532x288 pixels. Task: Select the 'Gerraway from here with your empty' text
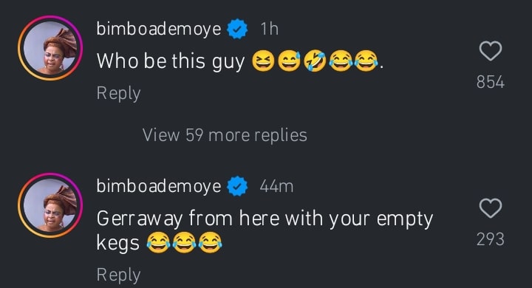click(265, 218)
